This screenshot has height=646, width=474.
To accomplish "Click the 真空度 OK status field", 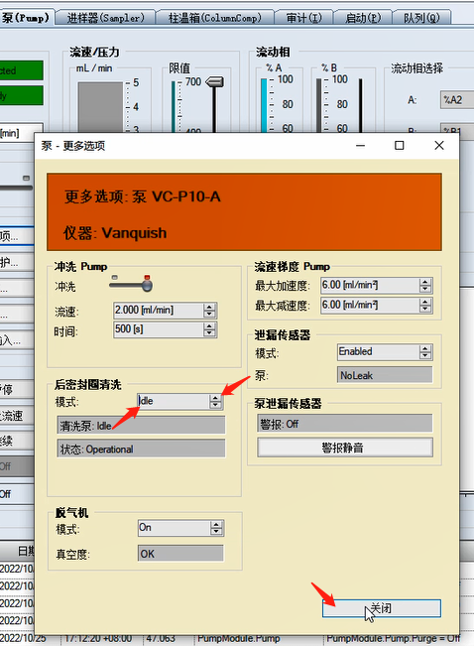I will tap(180, 554).
